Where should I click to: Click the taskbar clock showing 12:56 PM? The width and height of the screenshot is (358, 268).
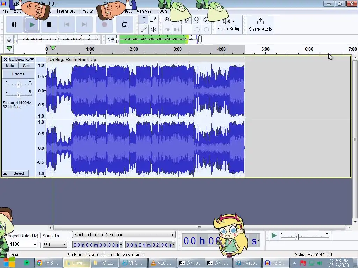(x=339, y=263)
